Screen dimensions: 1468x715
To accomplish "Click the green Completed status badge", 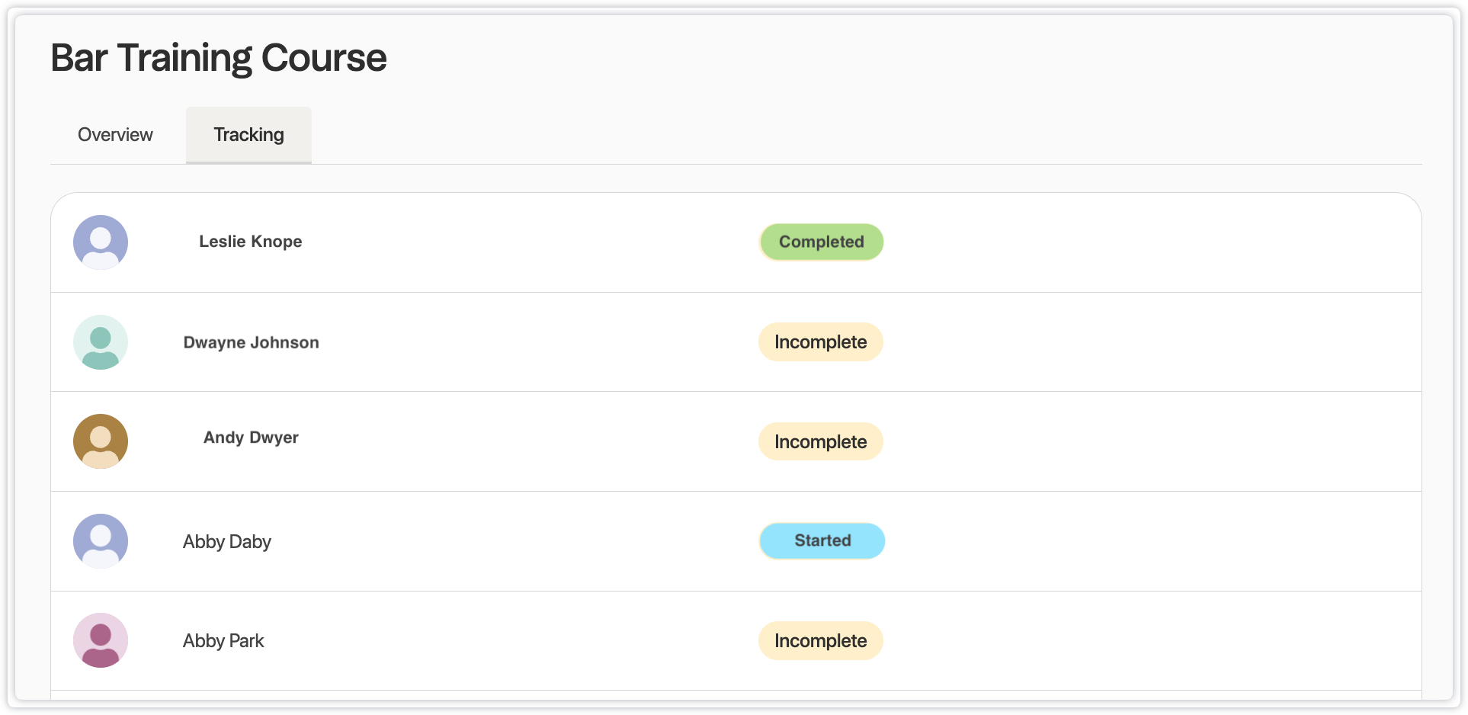I will coord(821,242).
